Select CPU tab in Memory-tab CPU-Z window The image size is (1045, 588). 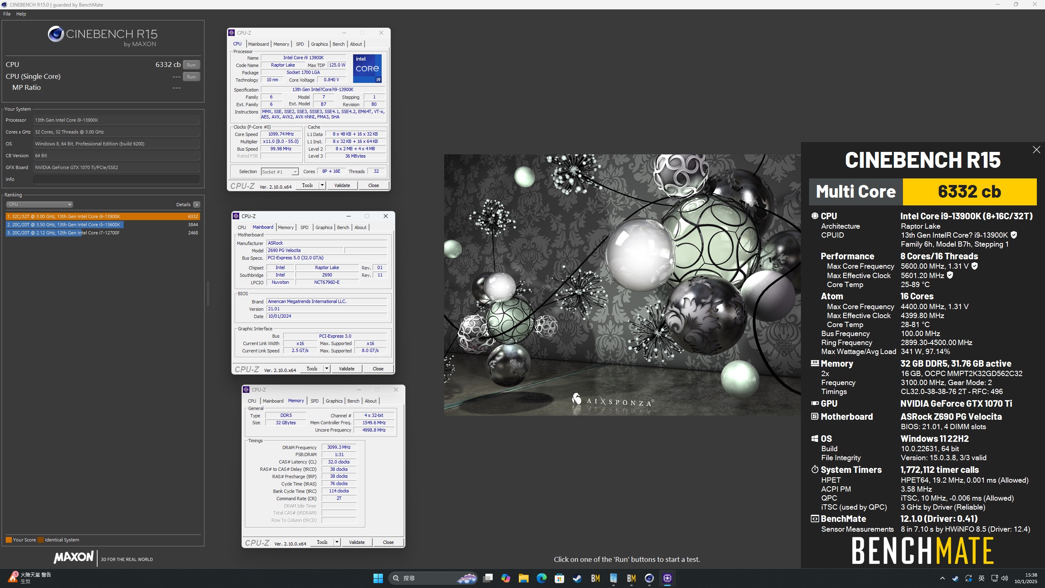pyautogui.click(x=252, y=401)
